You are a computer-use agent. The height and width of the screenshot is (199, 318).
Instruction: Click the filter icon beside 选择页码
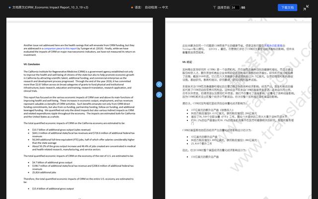(214, 7)
